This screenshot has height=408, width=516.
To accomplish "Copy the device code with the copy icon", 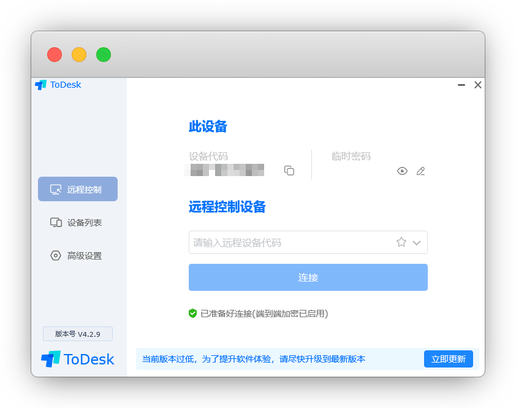I will 289,171.
